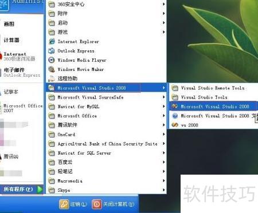Image resolution: width=258 pixels, height=213 pixels.
Task: Open Internet Explorer from programs list
Action: click(106, 41)
